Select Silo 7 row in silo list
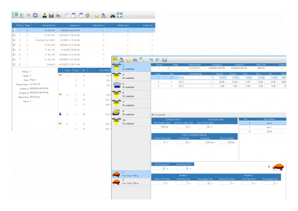 262,127
